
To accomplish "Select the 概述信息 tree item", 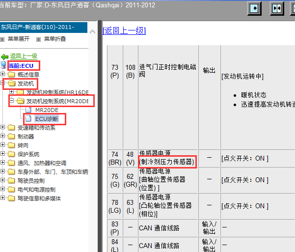I will pyautogui.click(x=28, y=75).
